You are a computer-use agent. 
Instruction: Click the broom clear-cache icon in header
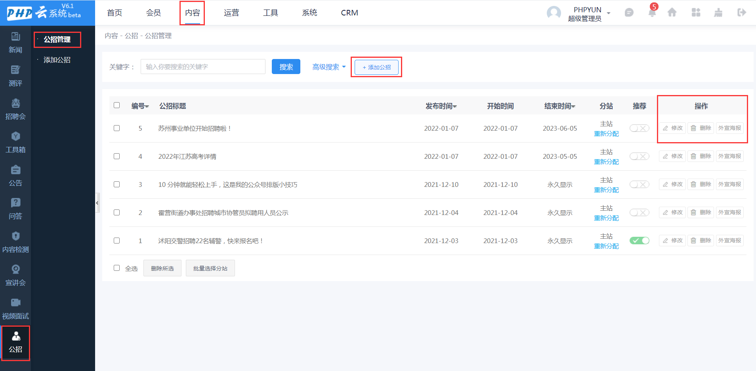[718, 13]
